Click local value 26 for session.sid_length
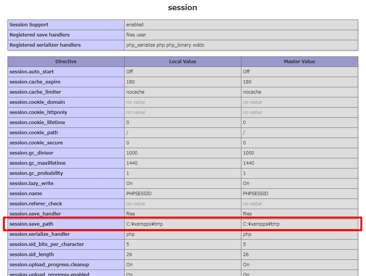 129,255
